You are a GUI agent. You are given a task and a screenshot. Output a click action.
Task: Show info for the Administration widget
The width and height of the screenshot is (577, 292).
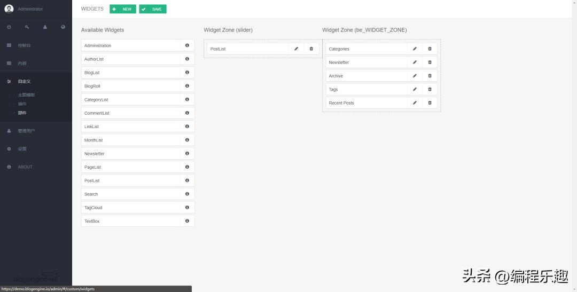(187, 45)
